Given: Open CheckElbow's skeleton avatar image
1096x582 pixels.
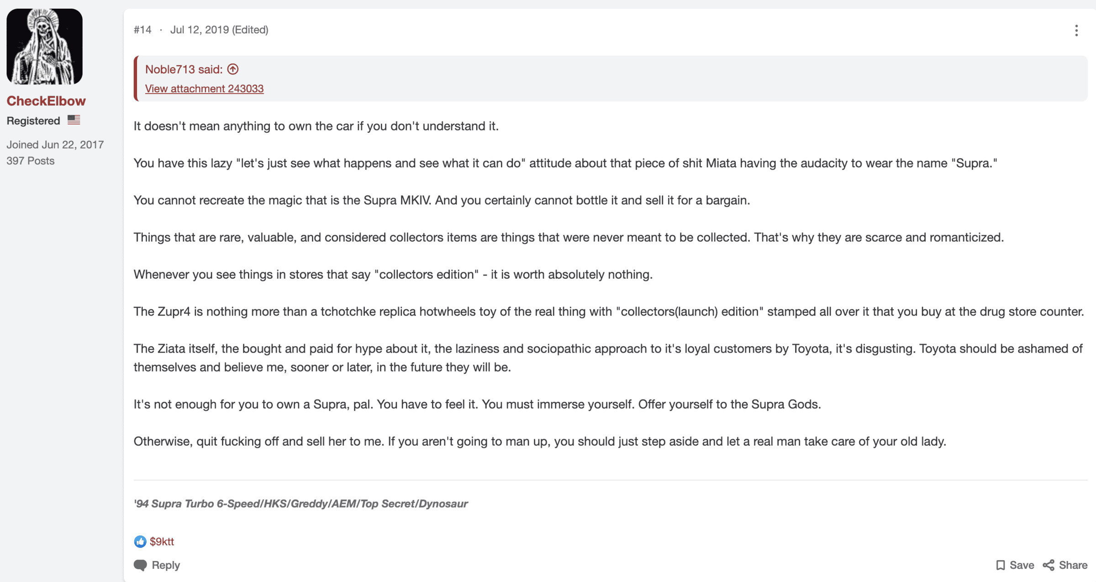Looking at the screenshot, I should click(45, 47).
